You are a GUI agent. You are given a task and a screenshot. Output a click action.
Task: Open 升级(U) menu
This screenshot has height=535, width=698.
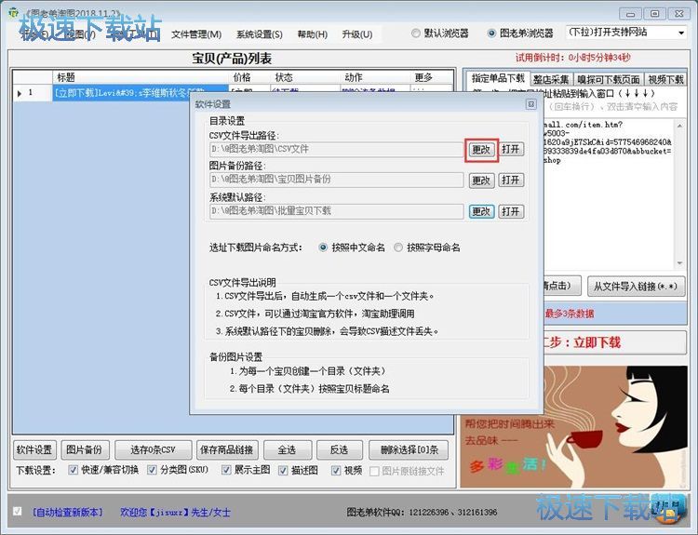click(x=357, y=34)
